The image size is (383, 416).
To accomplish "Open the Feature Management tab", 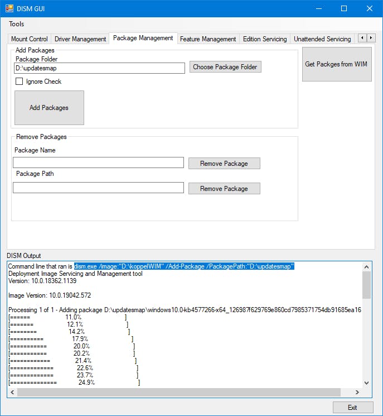I will click(x=208, y=39).
